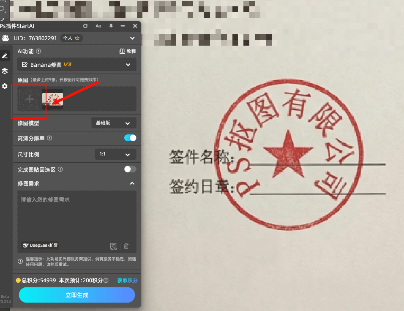The width and height of the screenshot is (404, 311).
Task: Toggle the pin icon in panel header
Action: tap(111, 26)
